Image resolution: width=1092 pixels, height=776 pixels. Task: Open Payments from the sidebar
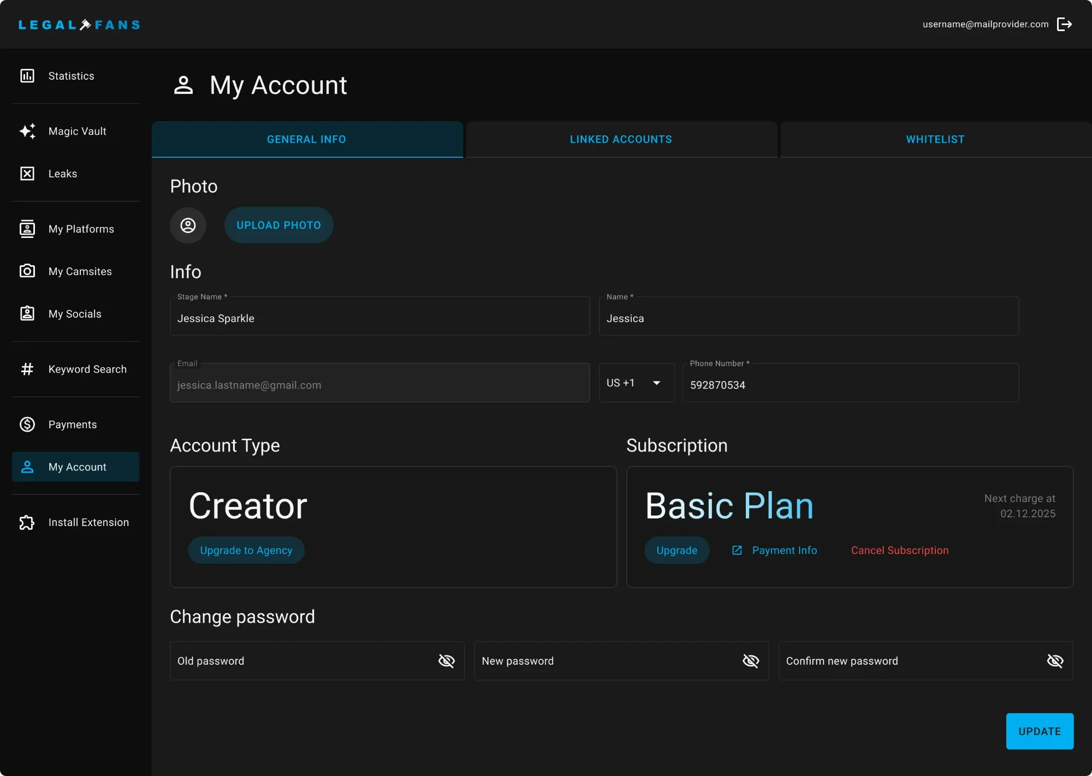coord(75,424)
